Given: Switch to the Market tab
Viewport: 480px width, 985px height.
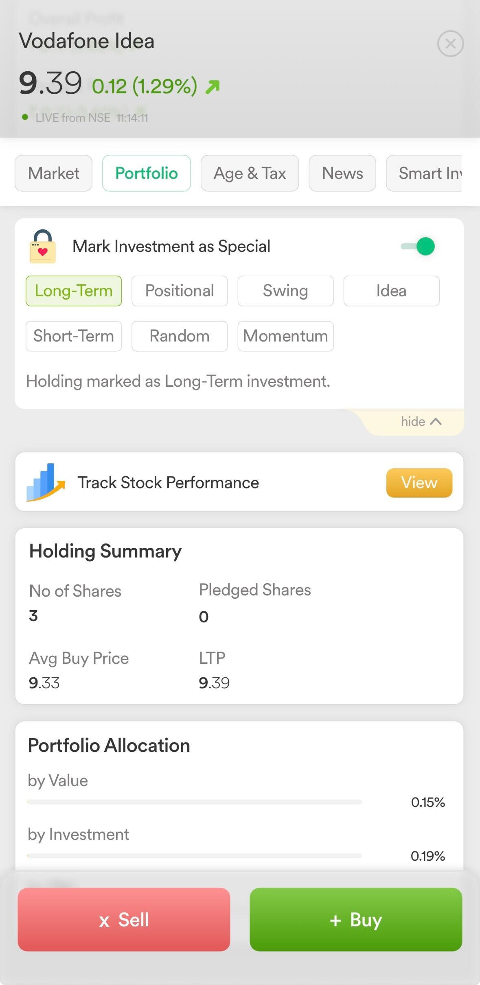Looking at the screenshot, I should click(53, 173).
